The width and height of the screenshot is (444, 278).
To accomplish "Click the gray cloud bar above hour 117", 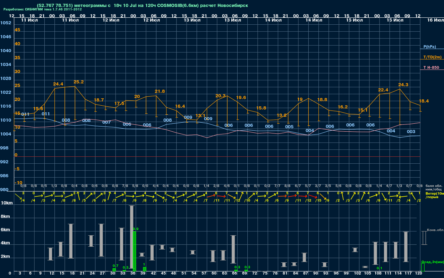I will [x=406, y=247].
